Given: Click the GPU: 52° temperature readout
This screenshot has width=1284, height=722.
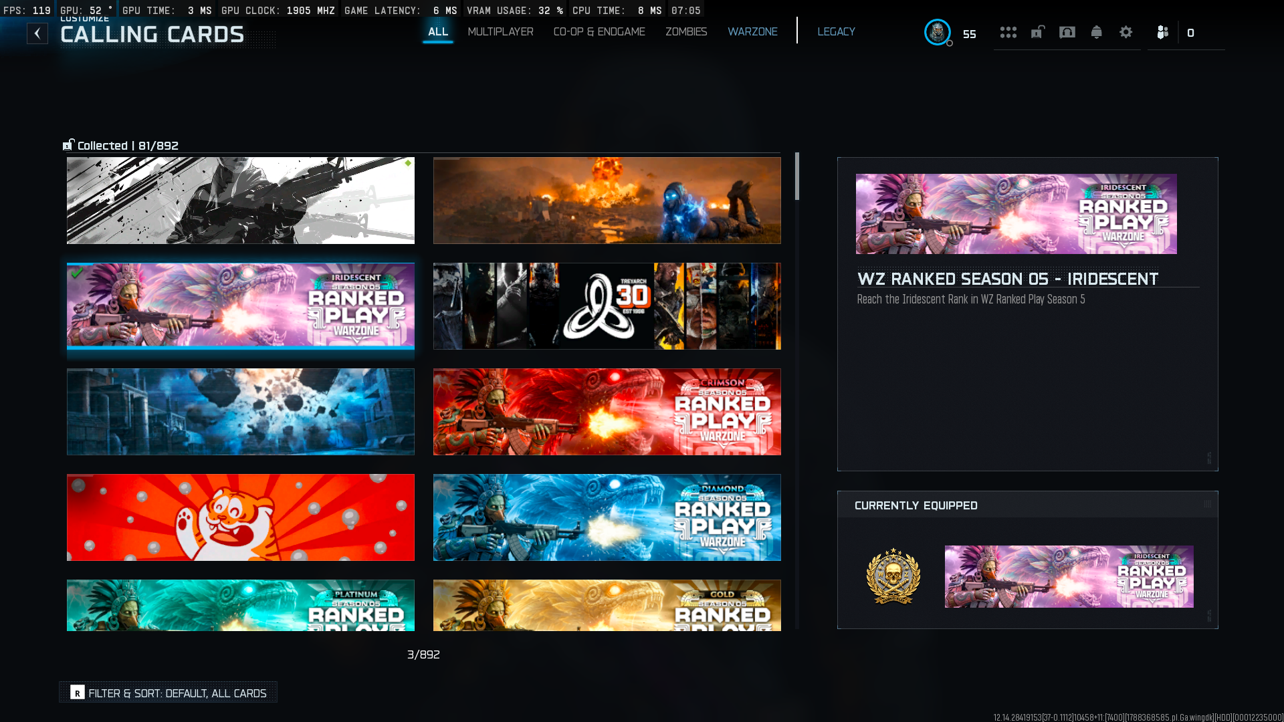Looking at the screenshot, I should [x=86, y=11].
